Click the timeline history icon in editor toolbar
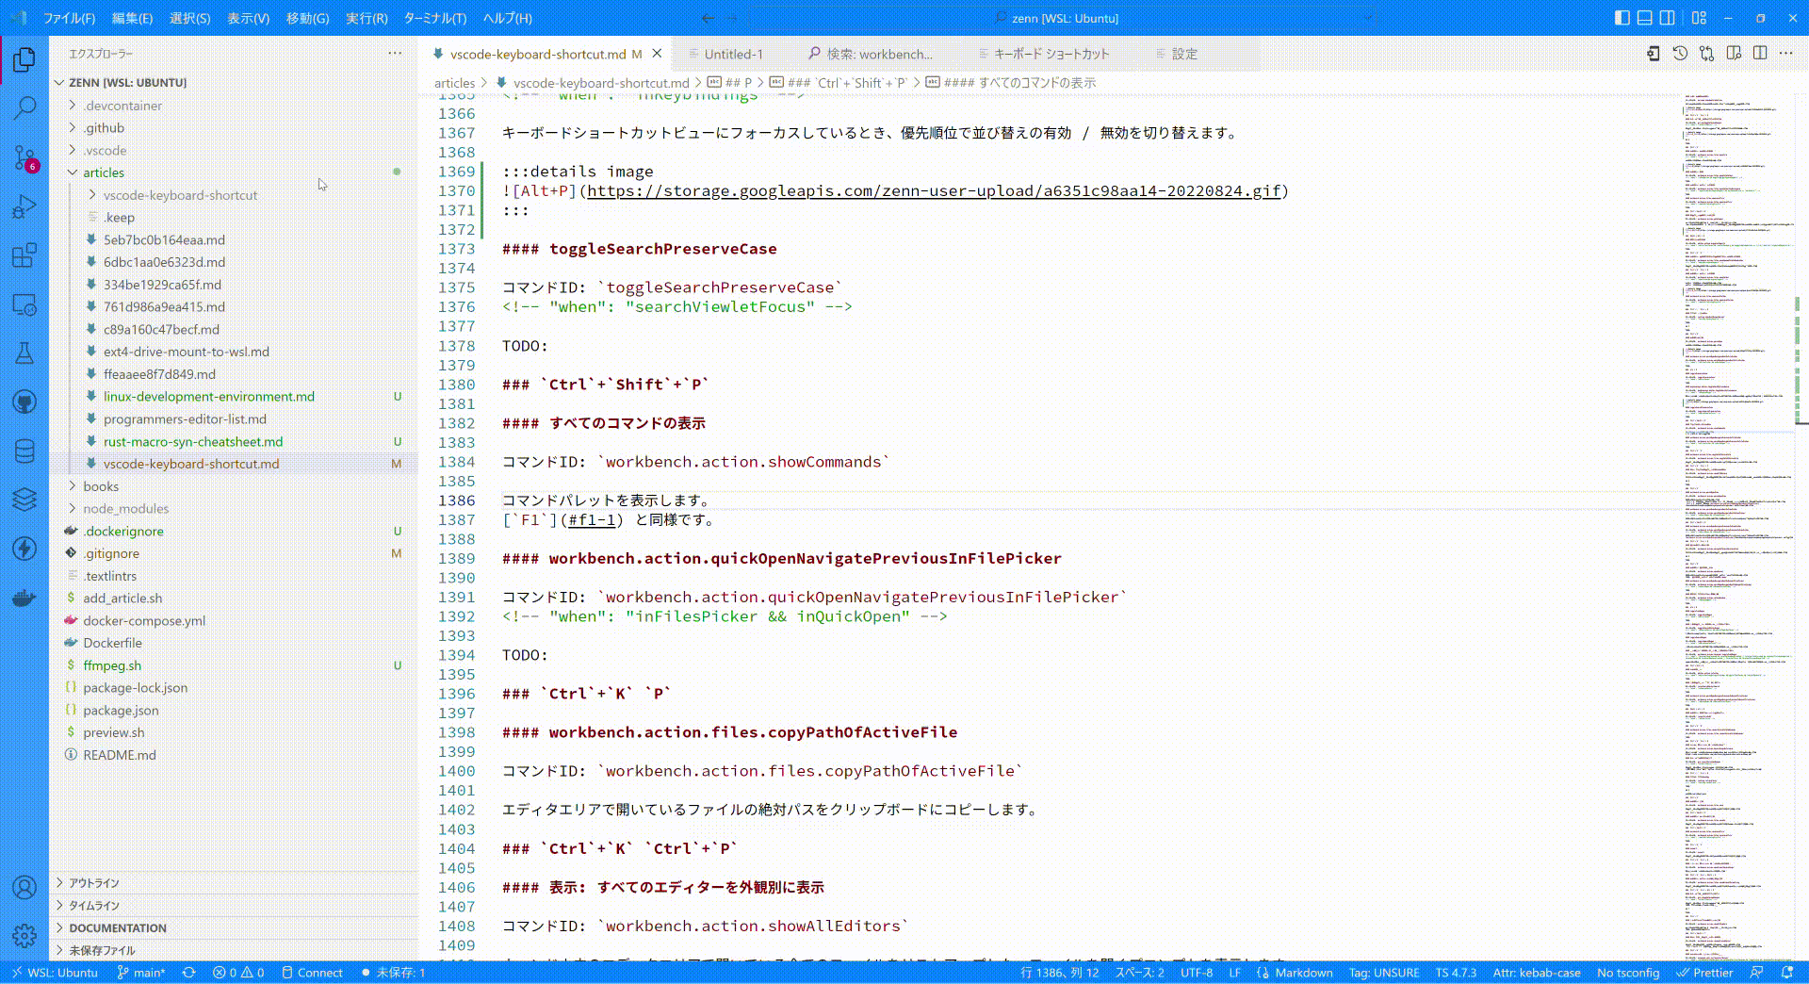 (x=1680, y=54)
